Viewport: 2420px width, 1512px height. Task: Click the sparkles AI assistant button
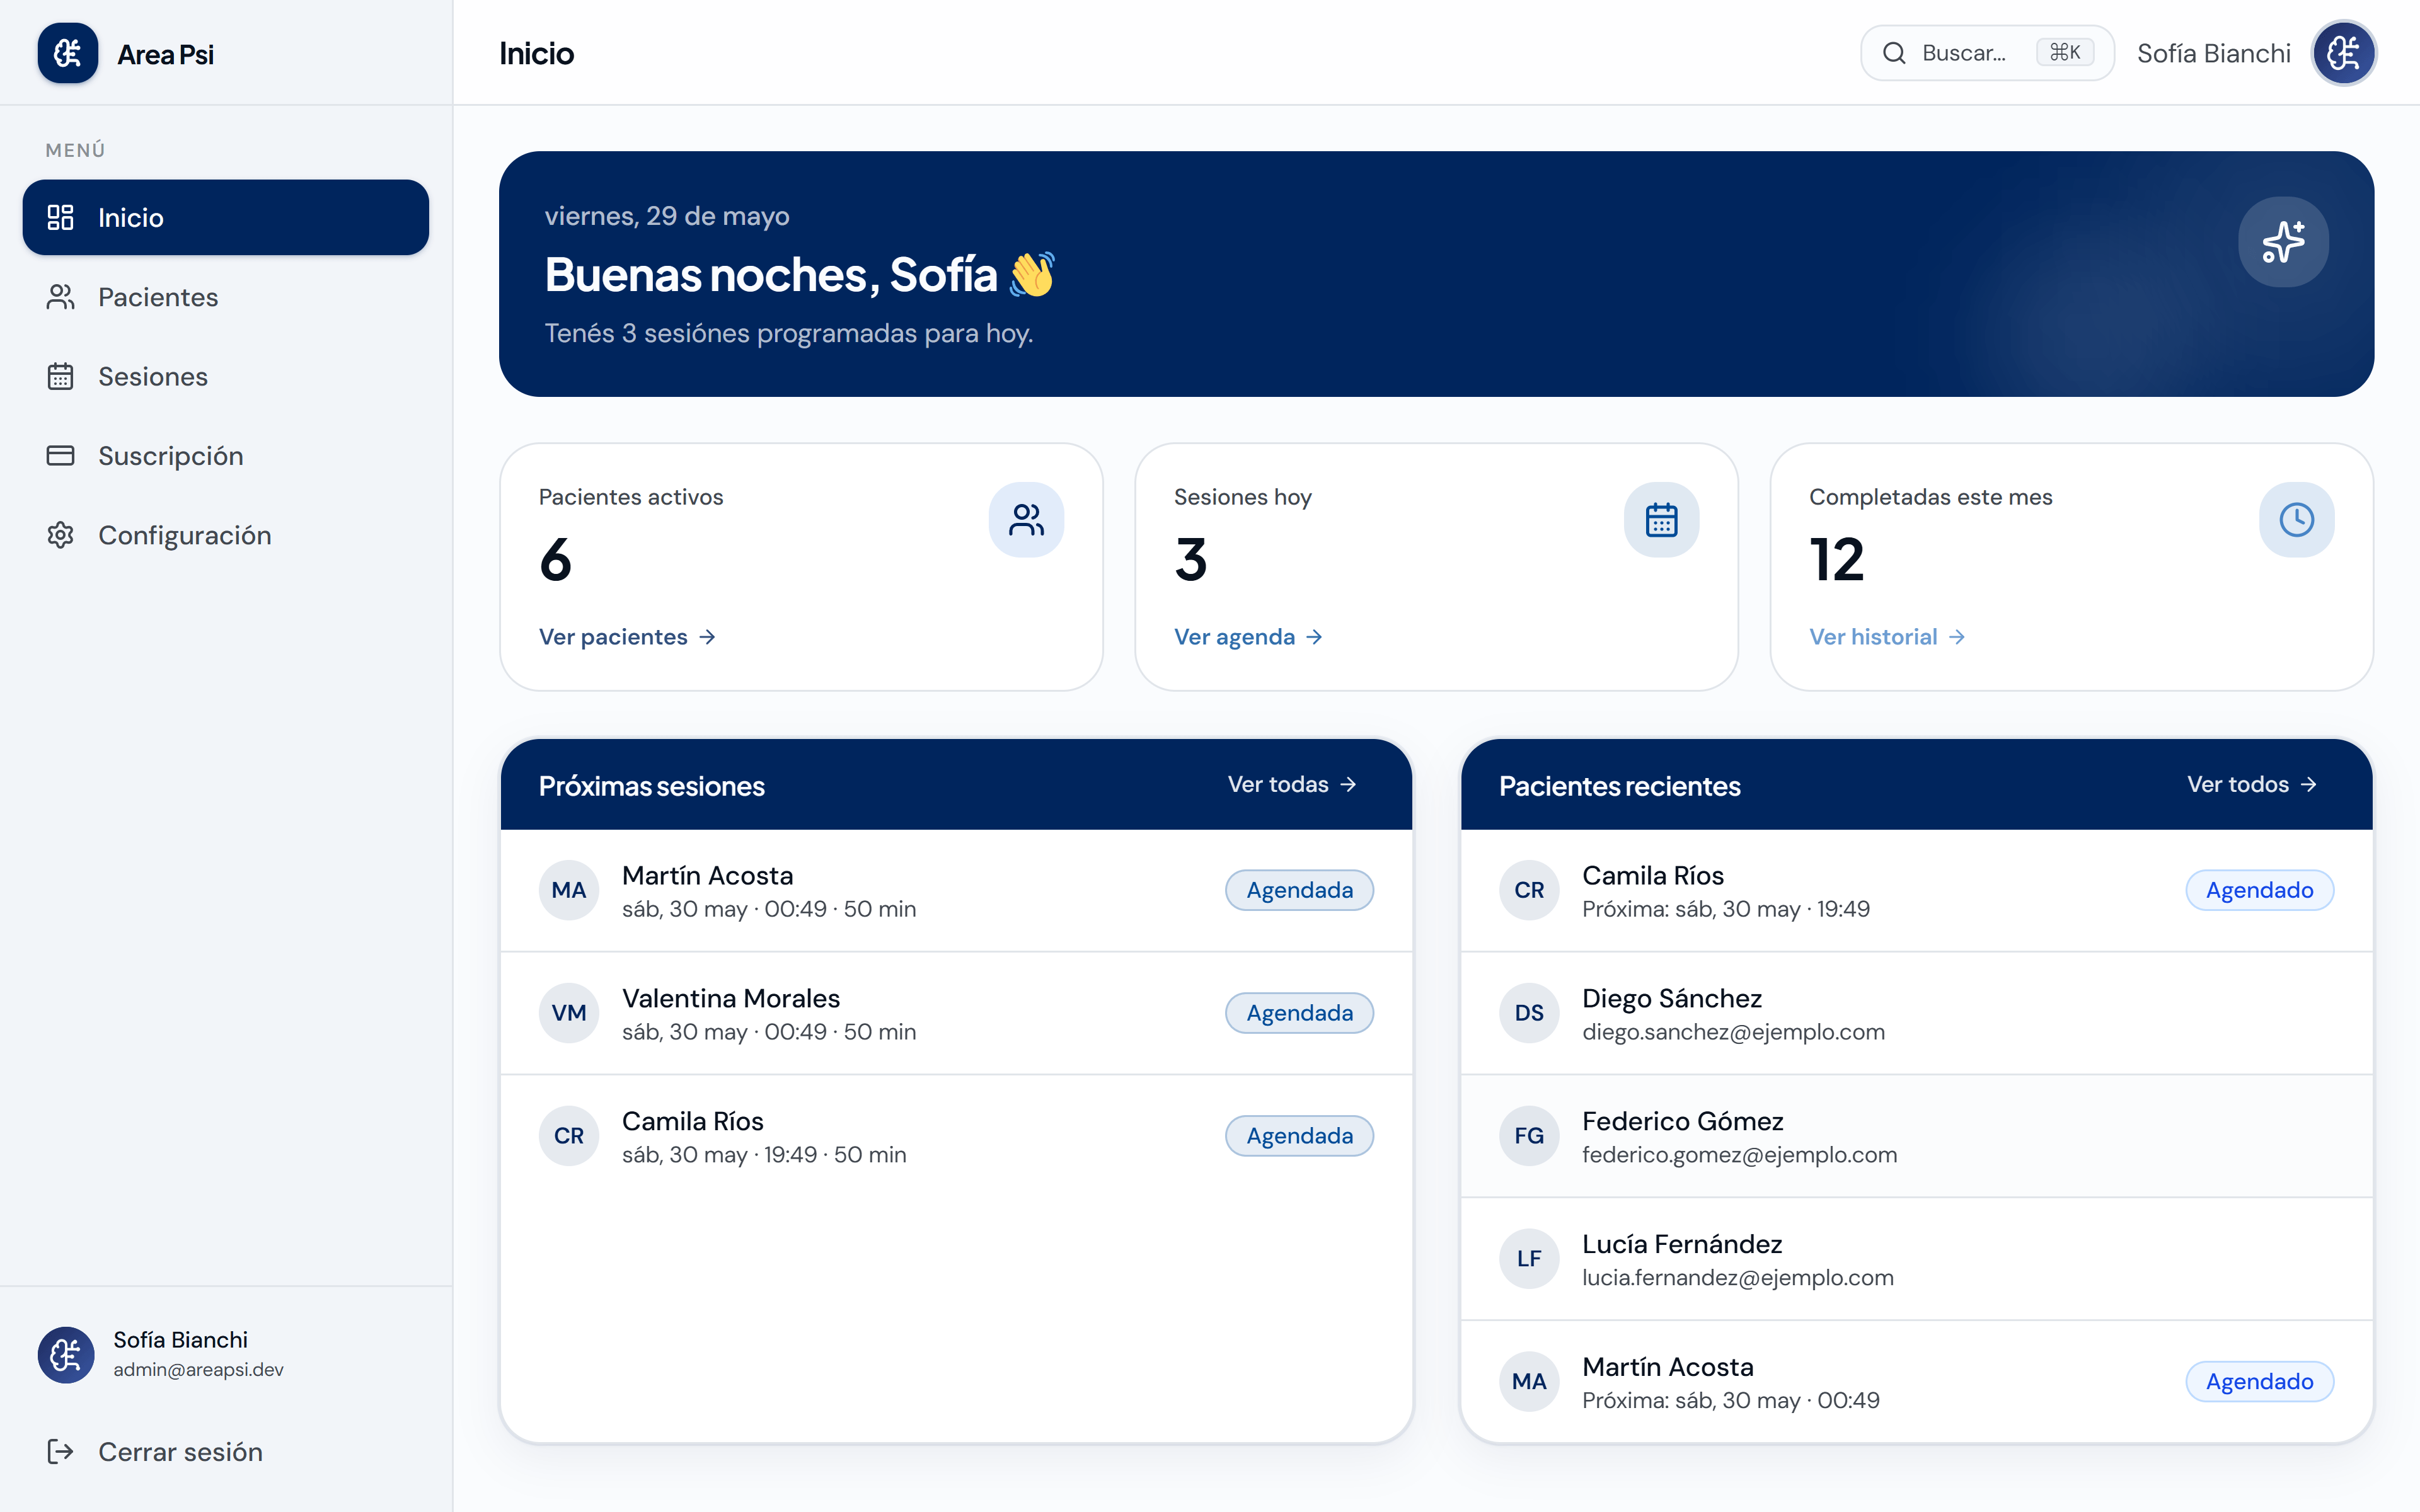click(2282, 242)
